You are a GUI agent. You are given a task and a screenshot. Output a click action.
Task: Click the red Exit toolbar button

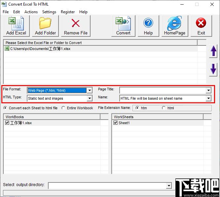click(201, 26)
